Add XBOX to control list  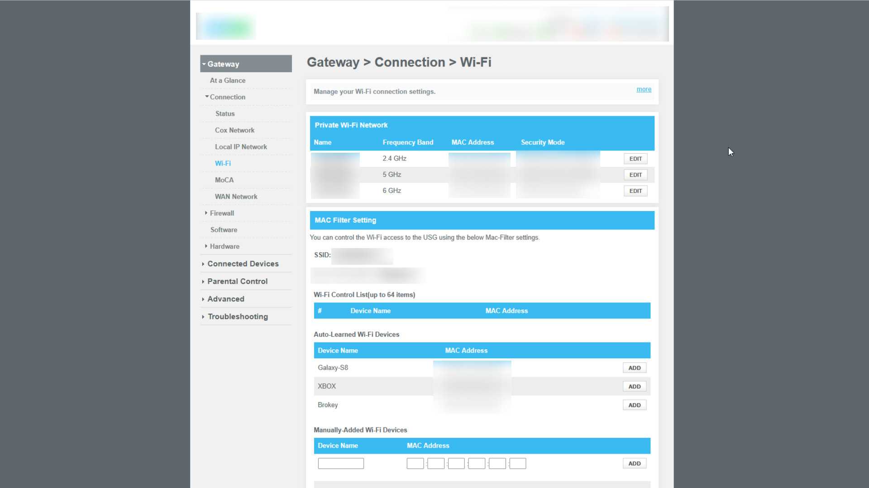coord(635,387)
